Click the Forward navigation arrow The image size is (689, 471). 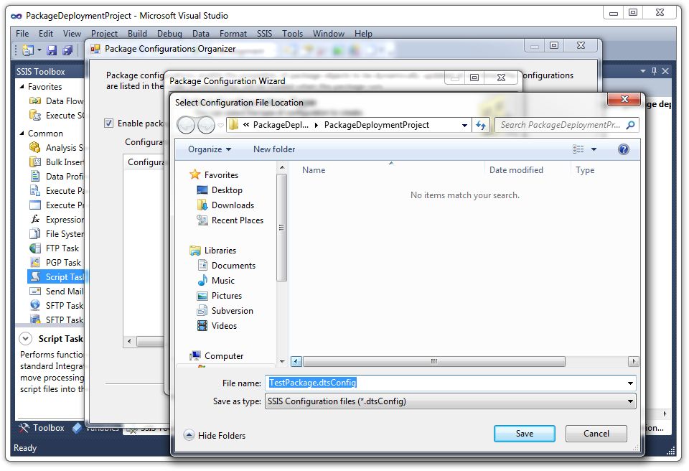click(206, 125)
